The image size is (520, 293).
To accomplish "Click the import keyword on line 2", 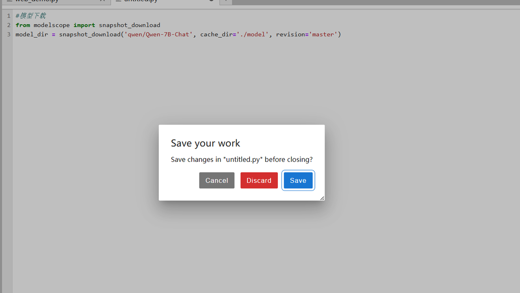I will tap(84, 25).
